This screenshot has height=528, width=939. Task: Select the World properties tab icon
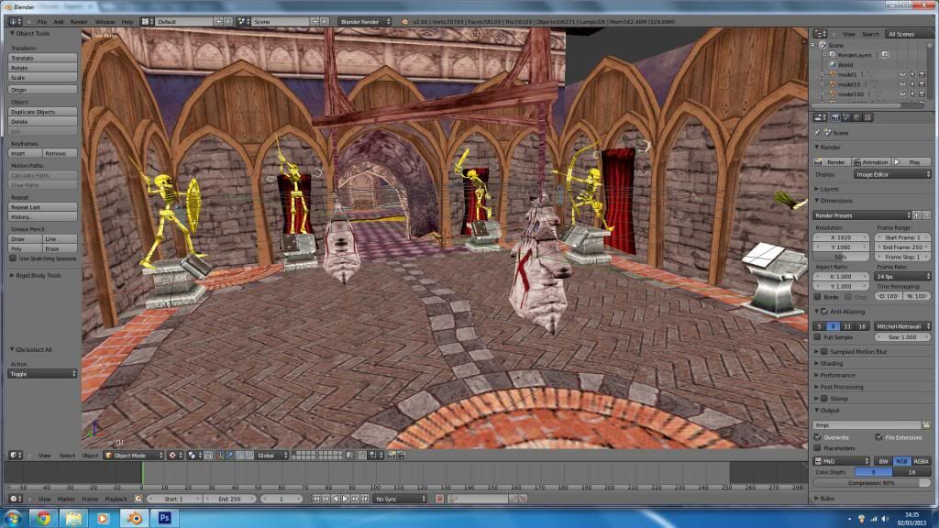click(857, 117)
